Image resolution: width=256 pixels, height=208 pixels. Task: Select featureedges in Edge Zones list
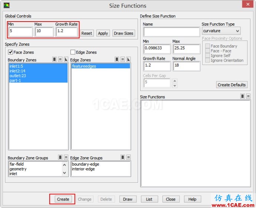point(101,66)
